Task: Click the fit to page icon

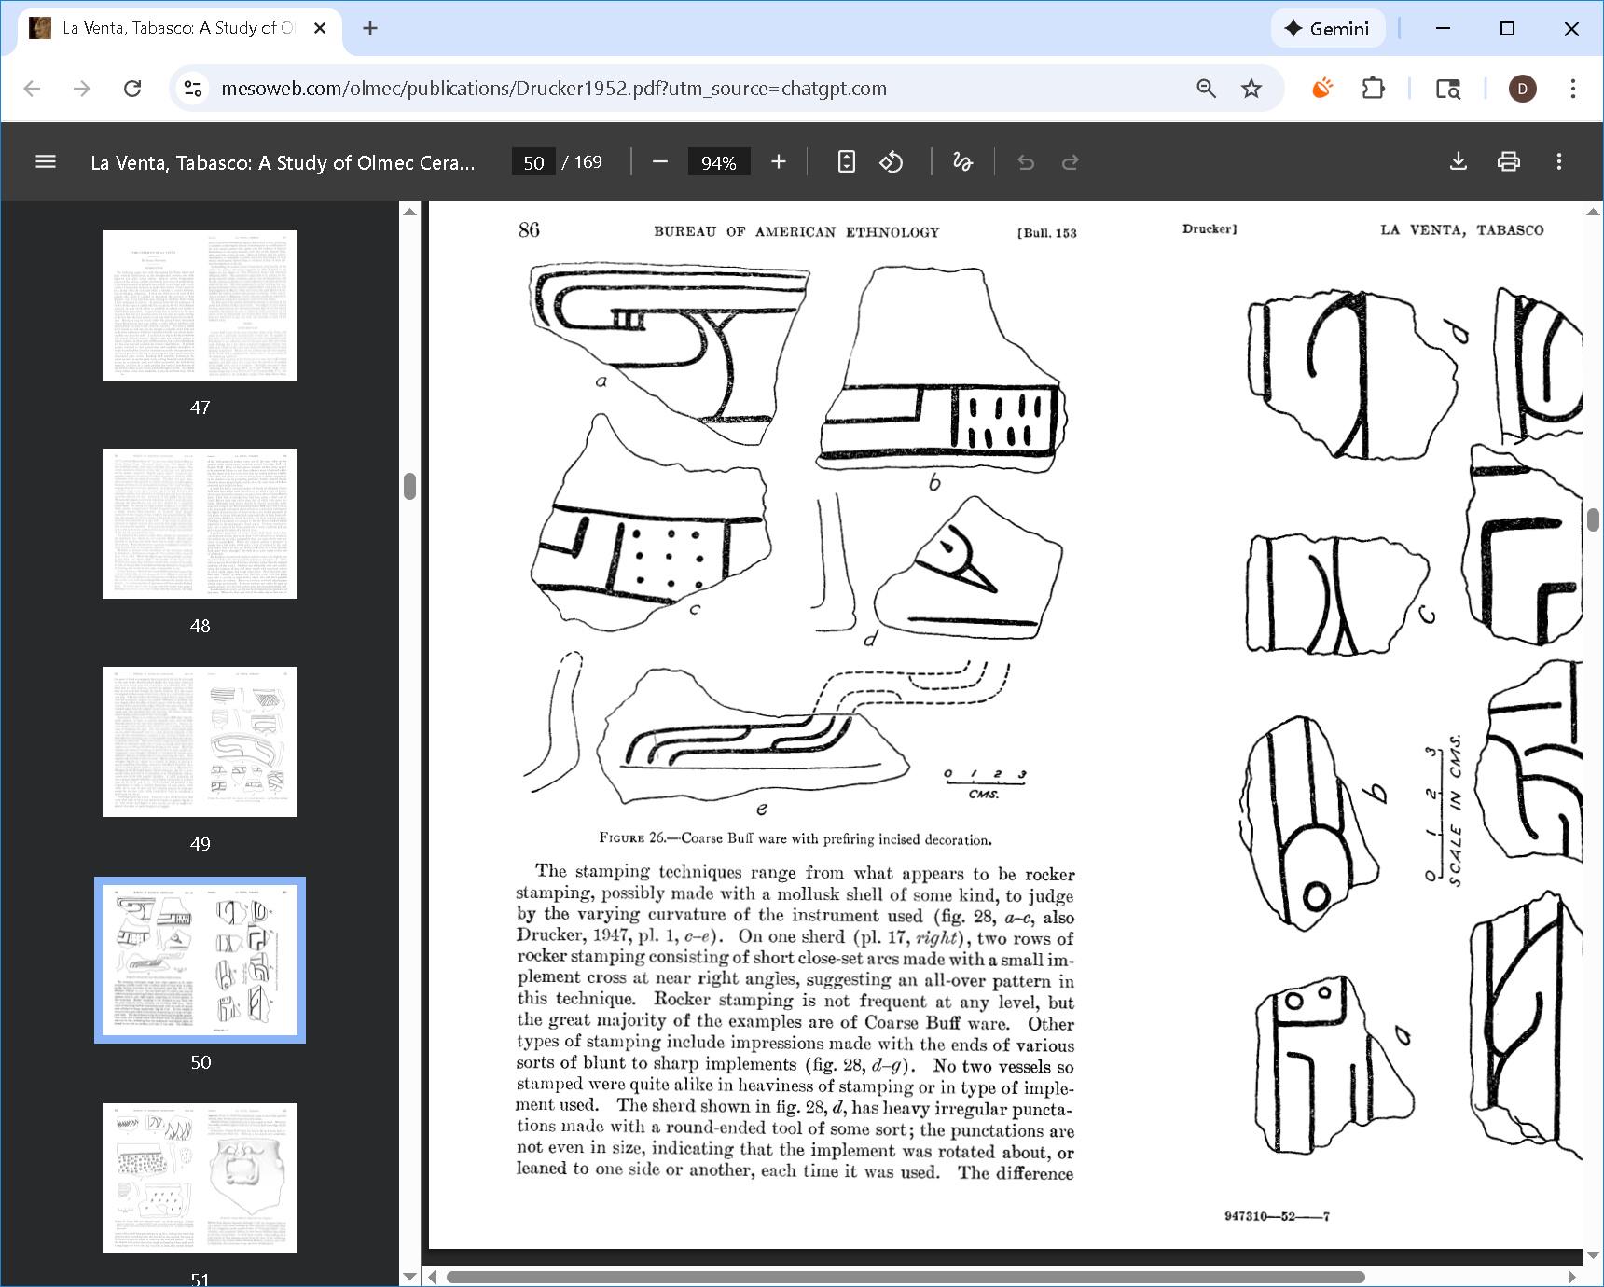Action: [x=846, y=162]
